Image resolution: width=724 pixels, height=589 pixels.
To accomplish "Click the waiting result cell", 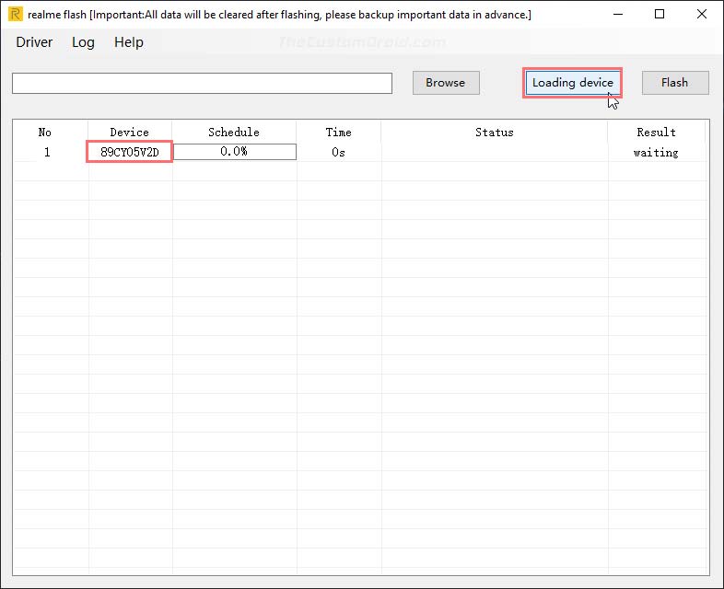I will 656,153.
